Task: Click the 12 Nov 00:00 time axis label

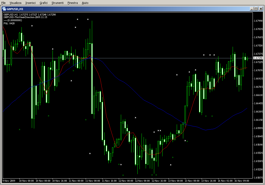Action: tap(126, 181)
